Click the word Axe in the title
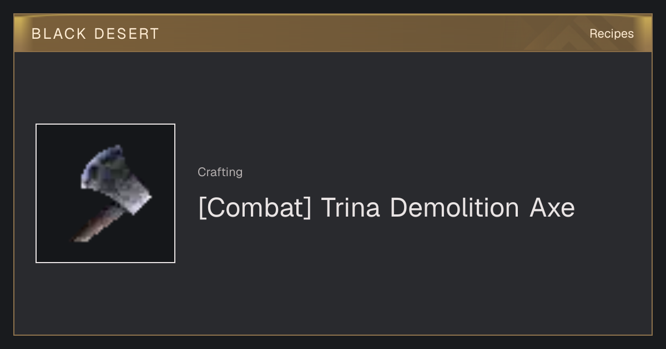 tap(552, 208)
